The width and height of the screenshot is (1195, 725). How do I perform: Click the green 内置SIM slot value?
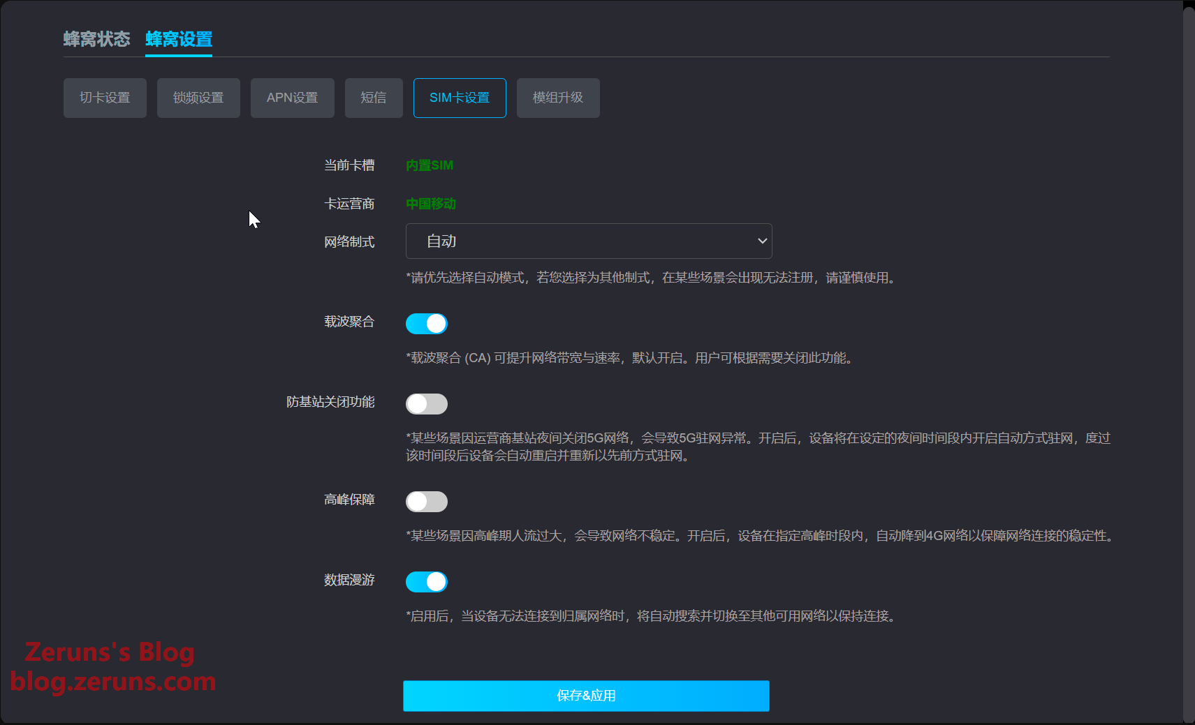430,165
